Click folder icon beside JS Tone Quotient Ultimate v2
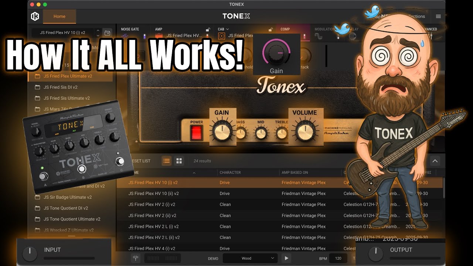The height and width of the screenshot is (266, 473). coord(37,219)
